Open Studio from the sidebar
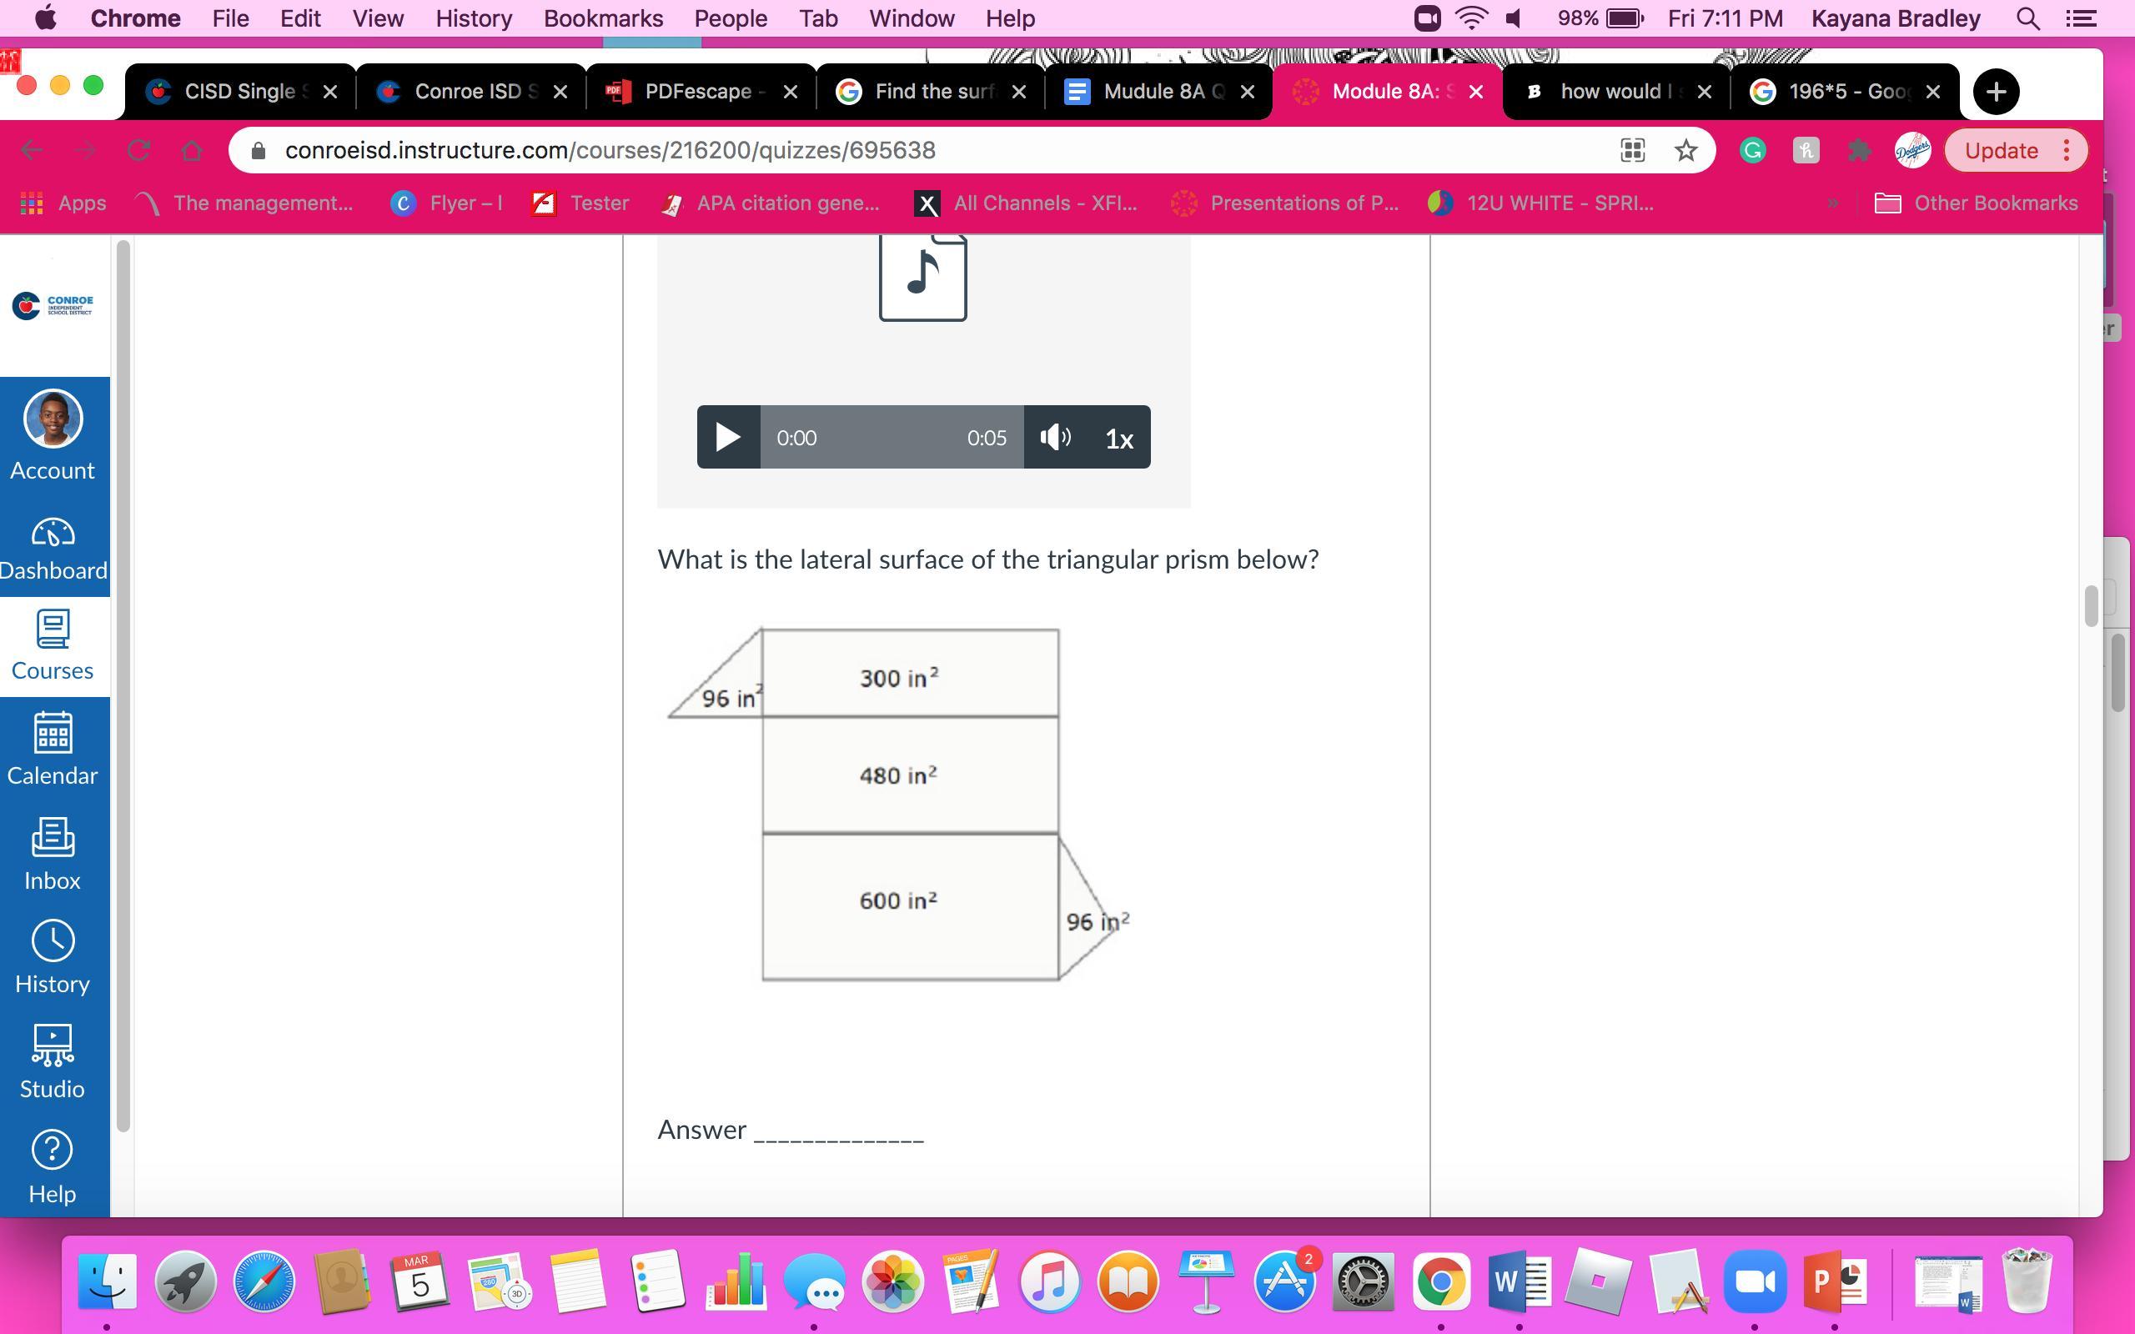This screenshot has width=2135, height=1334. (53, 1061)
